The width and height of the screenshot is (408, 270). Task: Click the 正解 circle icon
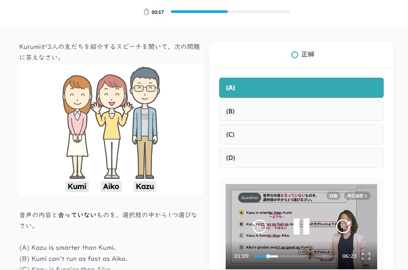point(295,55)
